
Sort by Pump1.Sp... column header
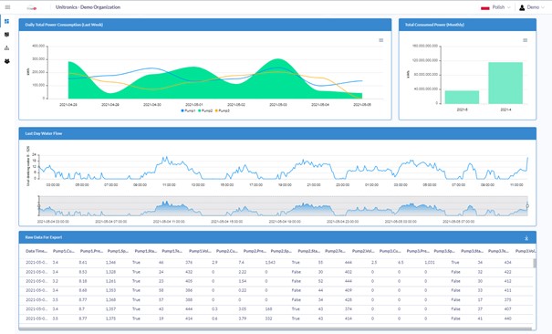118,251
